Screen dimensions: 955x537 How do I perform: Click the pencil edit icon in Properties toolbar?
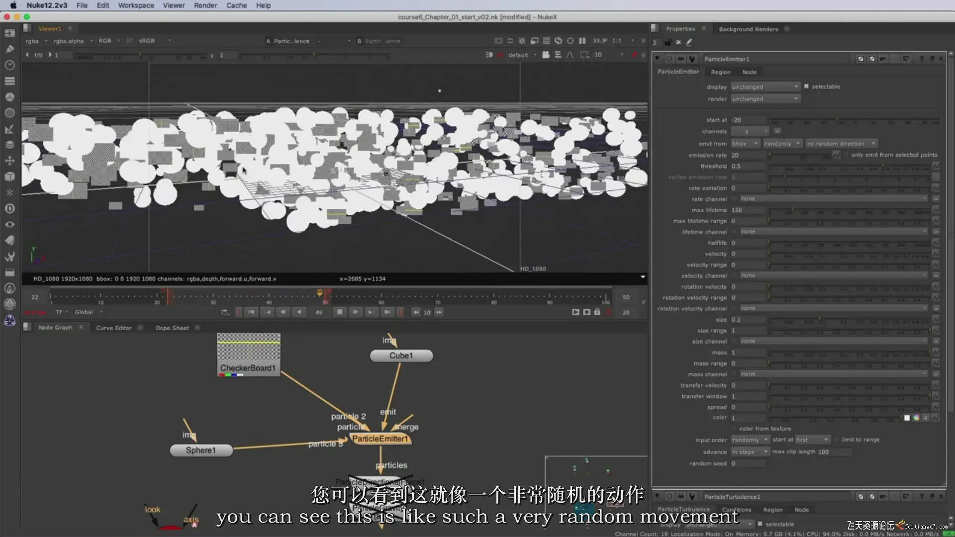[689, 42]
